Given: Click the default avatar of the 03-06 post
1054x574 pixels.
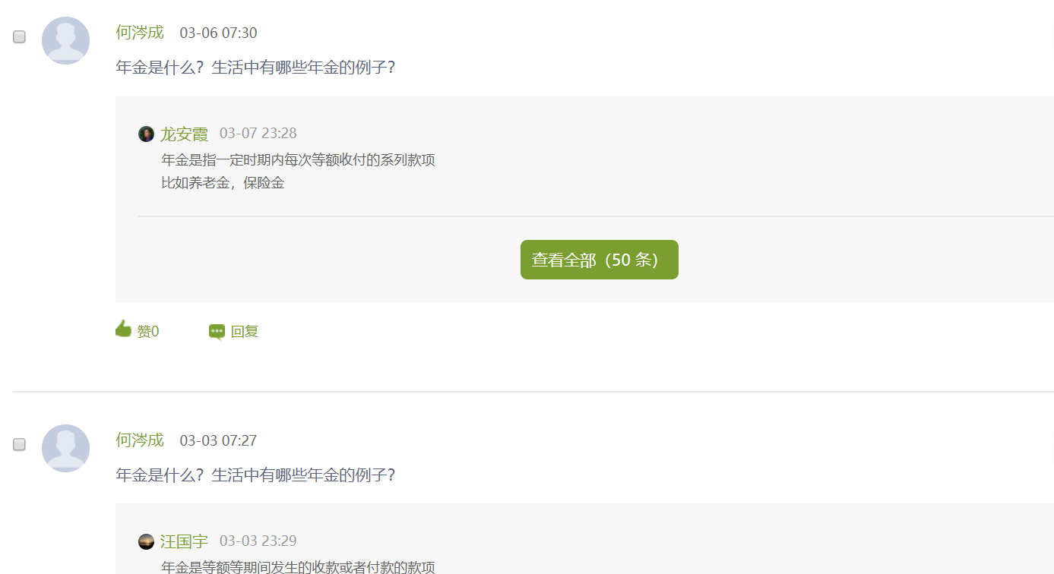Looking at the screenshot, I should [65, 40].
